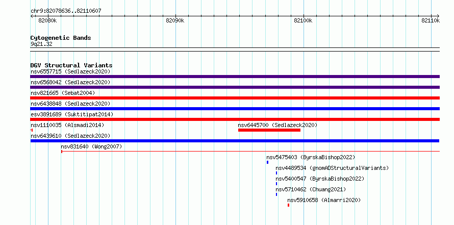The height and width of the screenshot is (225, 454).
Task: Click the 9q21.32 band label
Action: coord(41,44)
